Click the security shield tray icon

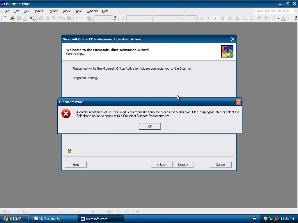coord(265,219)
